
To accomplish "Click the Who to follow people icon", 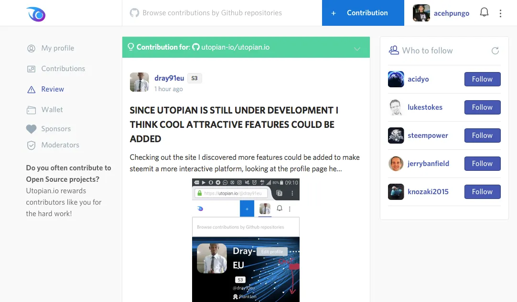I will point(394,51).
